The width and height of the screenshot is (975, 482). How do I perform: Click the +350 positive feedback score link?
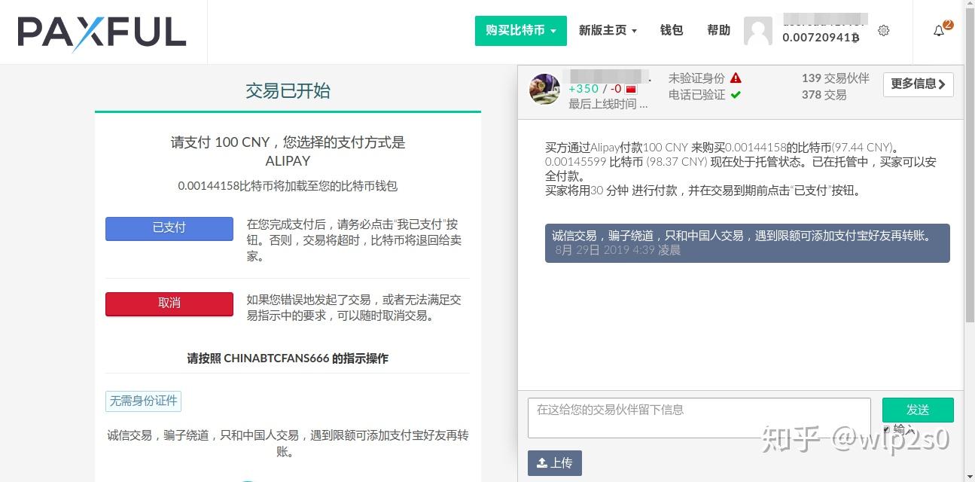tap(584, 88)
